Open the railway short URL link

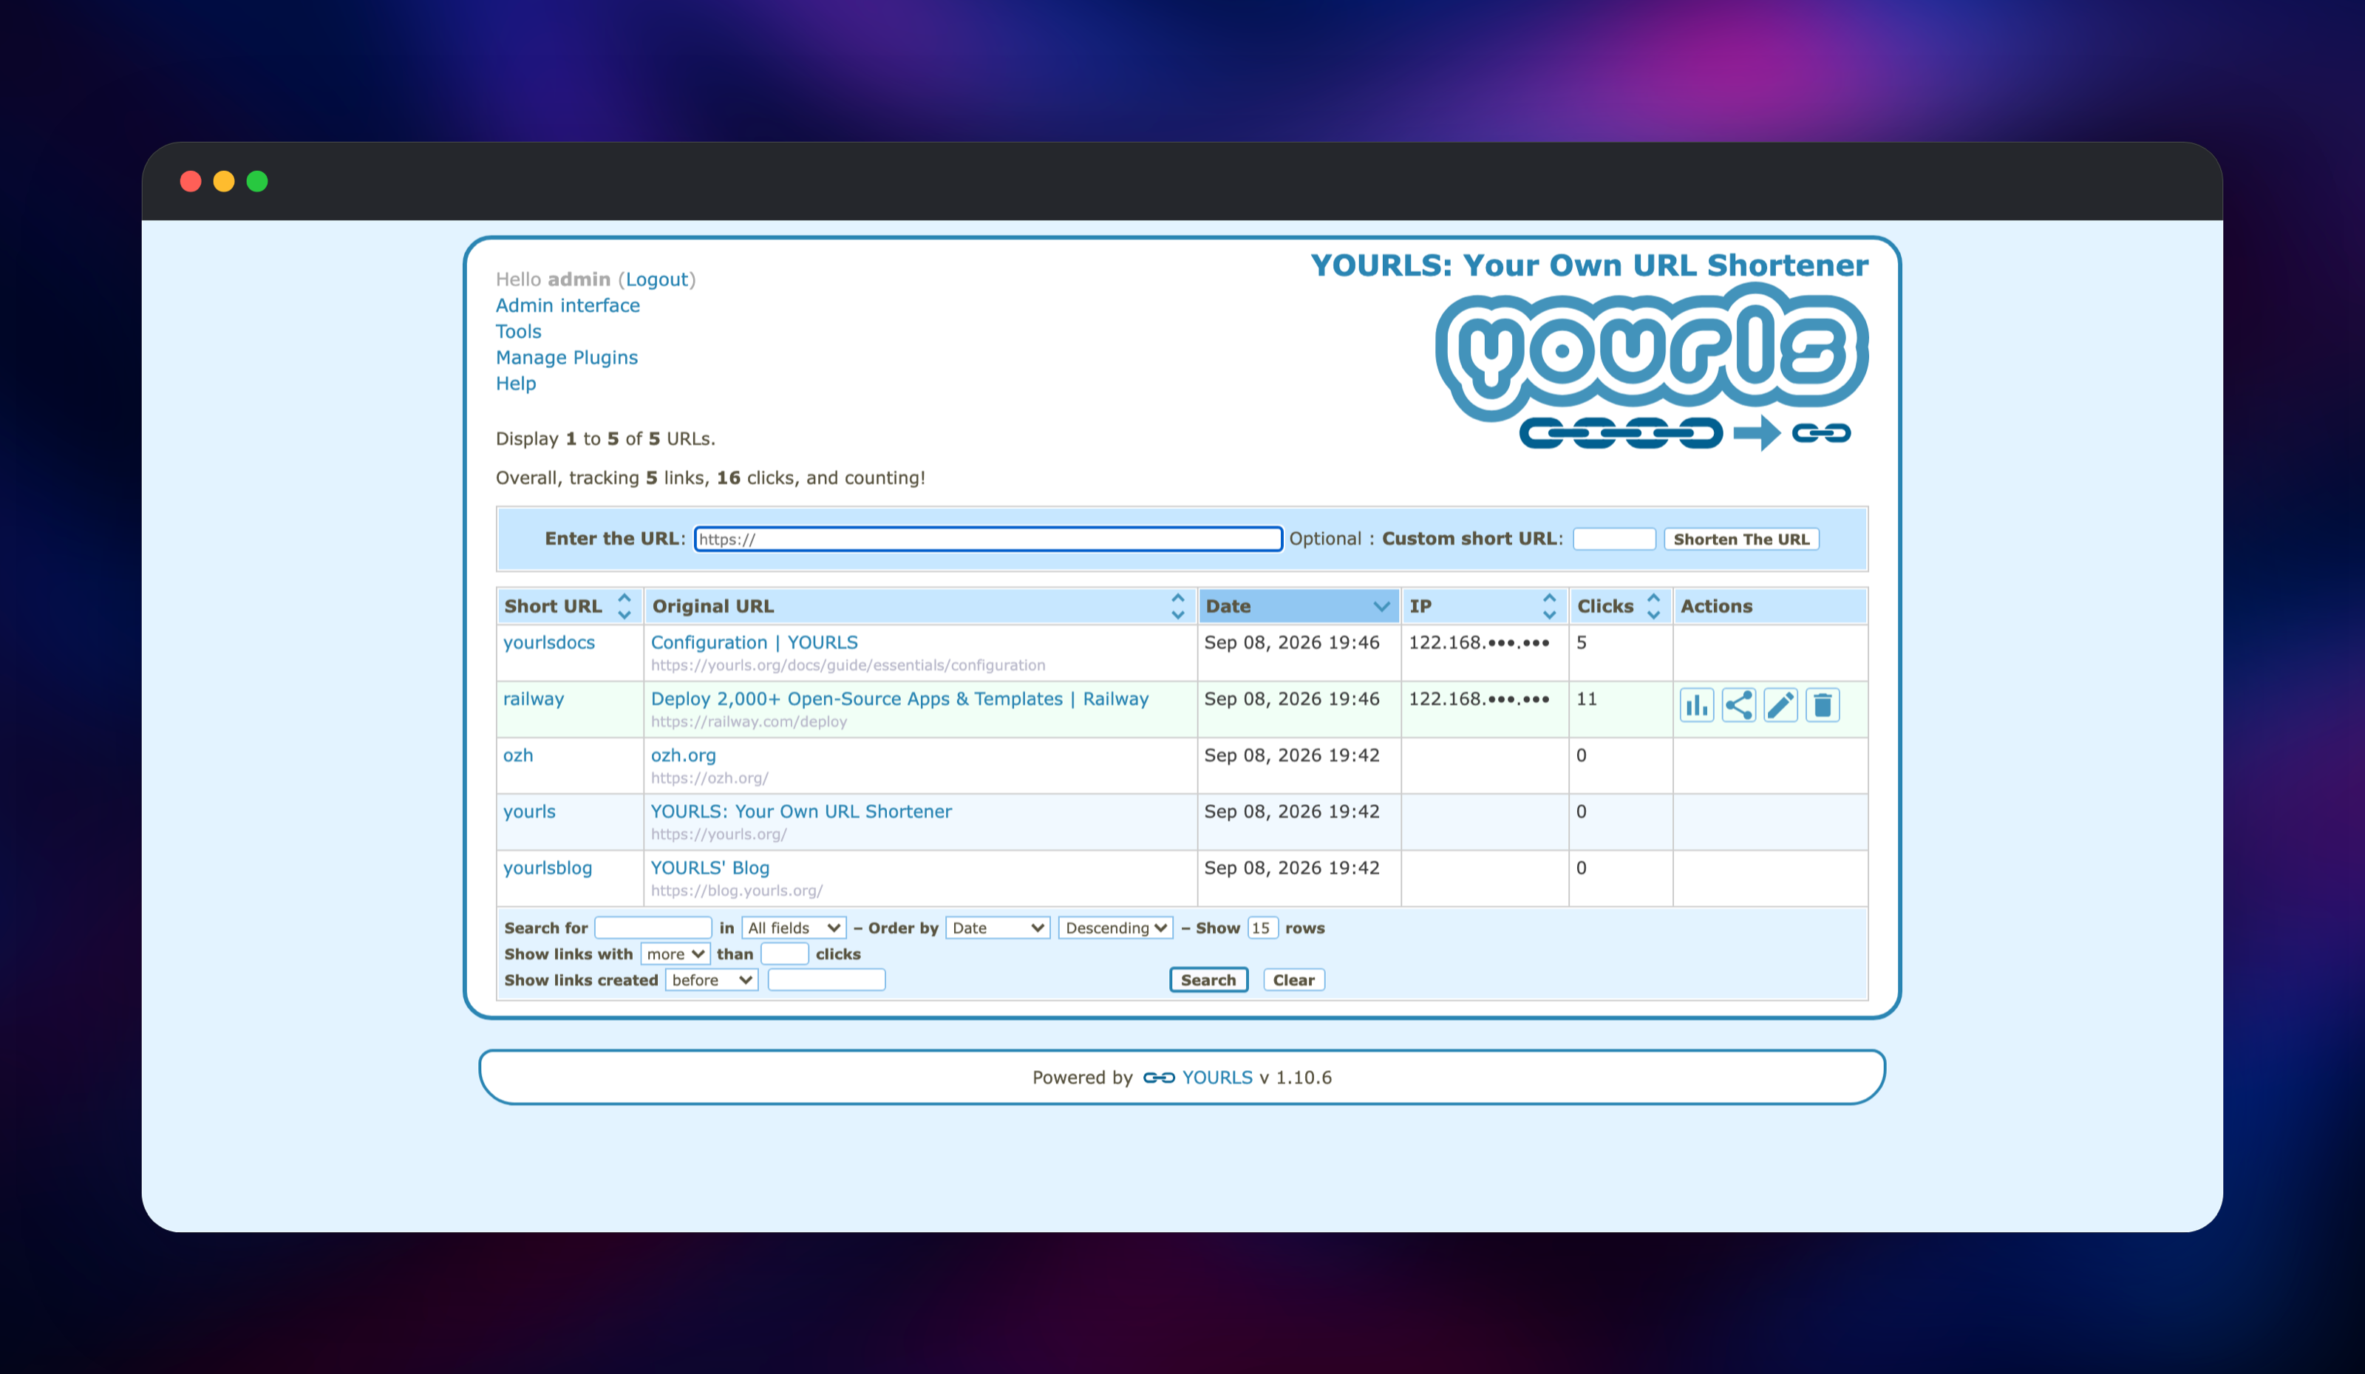pyautogui.click(x=533, y=698)
